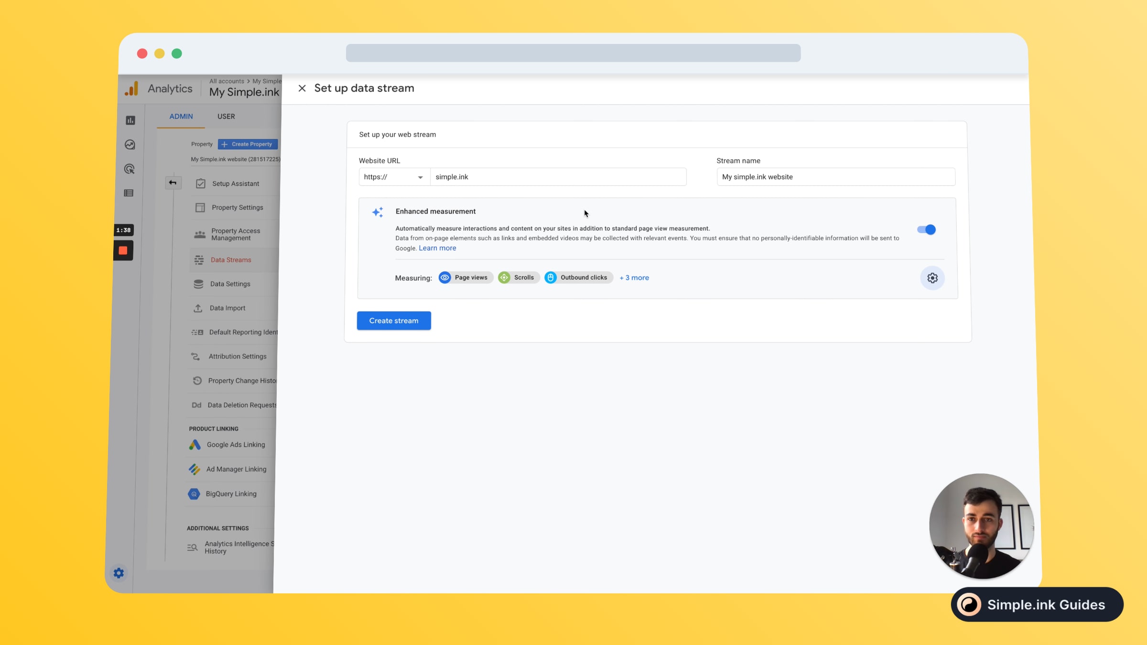Open the https:// protocol dropdown

(x=394, y=177)
